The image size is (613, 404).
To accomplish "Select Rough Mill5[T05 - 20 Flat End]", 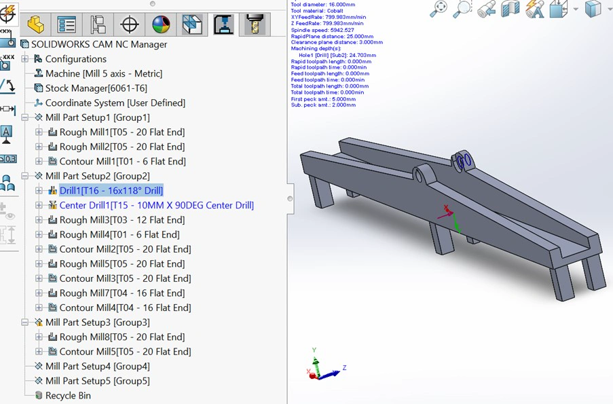I will coord(122,264).
